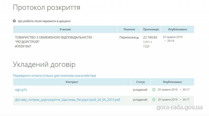This screenshot has height=116, width=209.
Task: Click the 'UAH з ПДВ' currency note
Action: (x=147, y=44)
